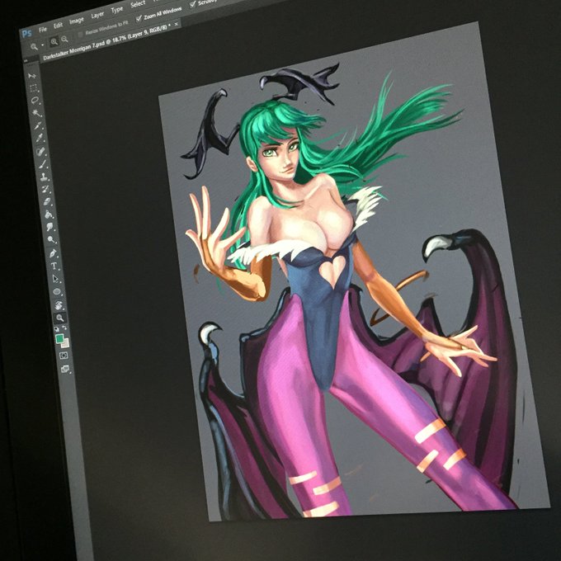Select the History Brush tool

coord(45,189)
